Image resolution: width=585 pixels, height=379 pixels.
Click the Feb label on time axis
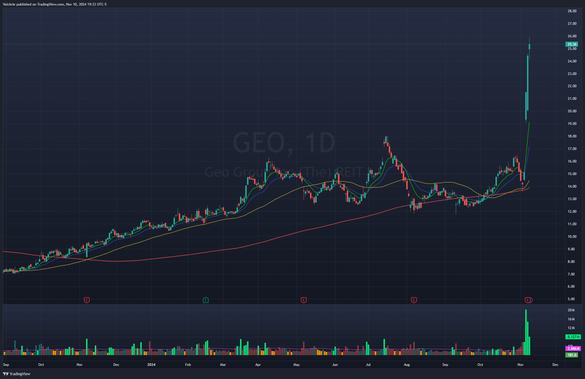(x=188, y=365)
